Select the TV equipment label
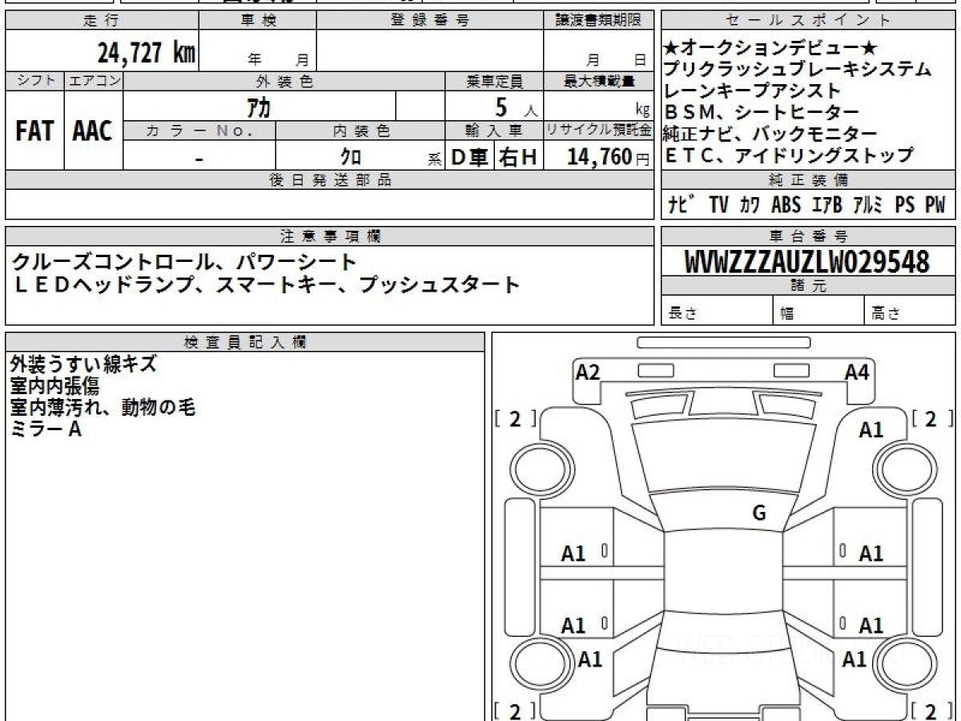Image resolution: width=961 pixels, height=721 pixels. click(718, 205)
